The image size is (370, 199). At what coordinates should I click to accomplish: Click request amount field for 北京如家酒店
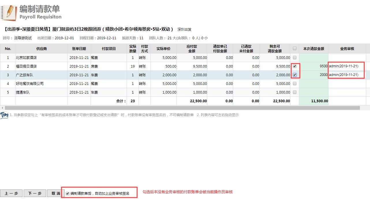click(x=313, y=57)
